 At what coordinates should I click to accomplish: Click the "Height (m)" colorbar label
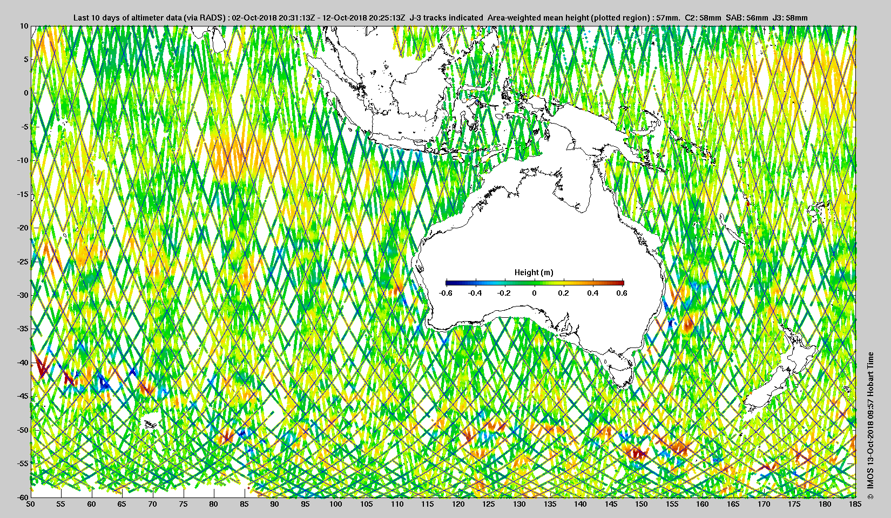point(534,272)
